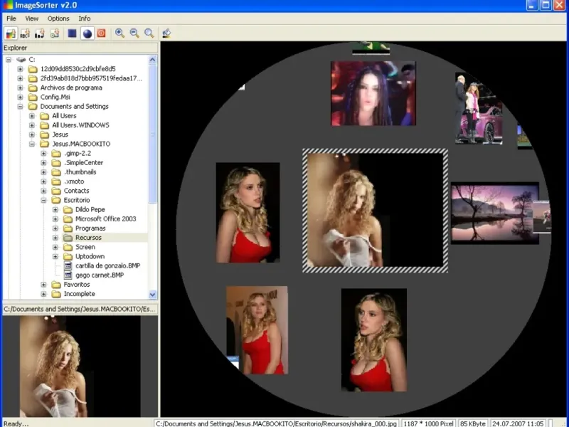Enable the orange square view mode
Screen dimensions: 569x427
click(101, 33)
